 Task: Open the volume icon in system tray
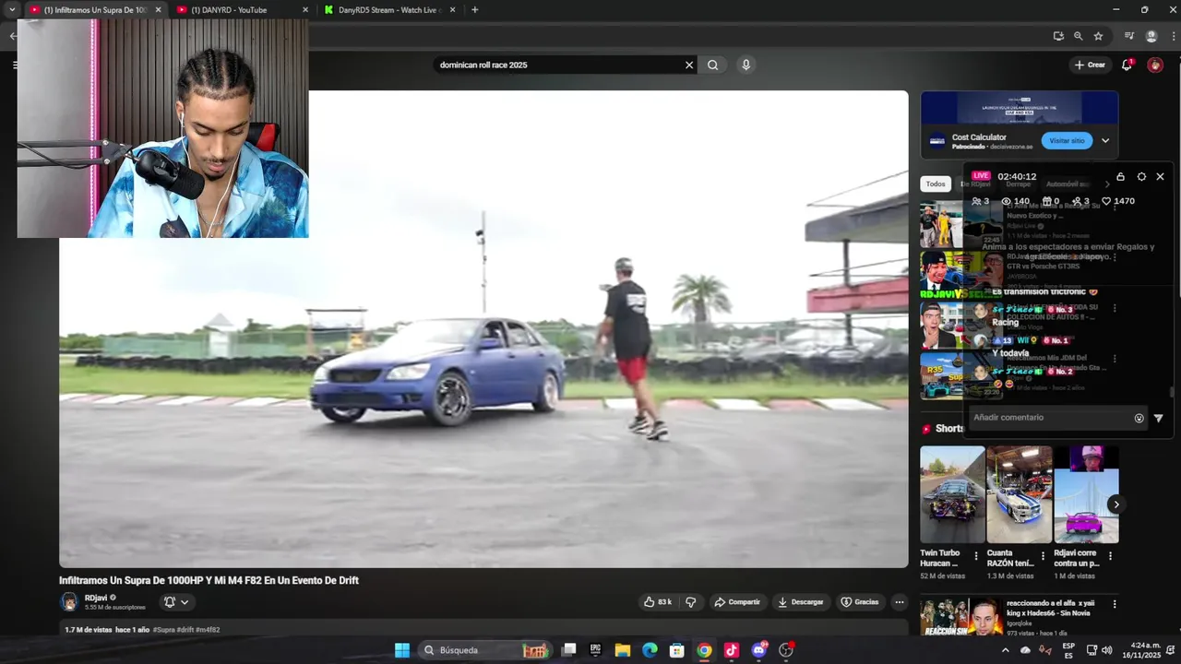click(1106, 650)
